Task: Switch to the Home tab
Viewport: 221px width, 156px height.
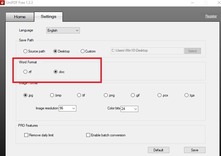Action: [20, 17]
